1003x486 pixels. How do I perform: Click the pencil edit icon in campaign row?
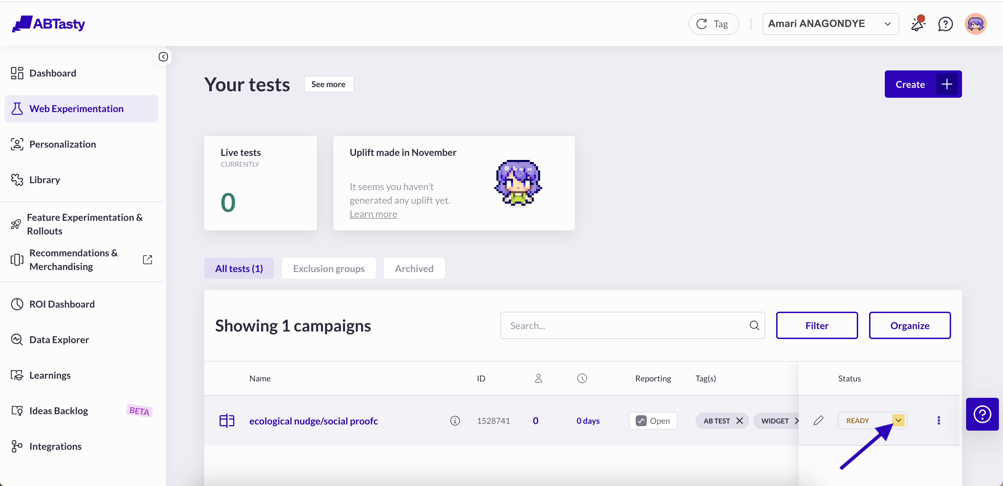pos(819,421)
